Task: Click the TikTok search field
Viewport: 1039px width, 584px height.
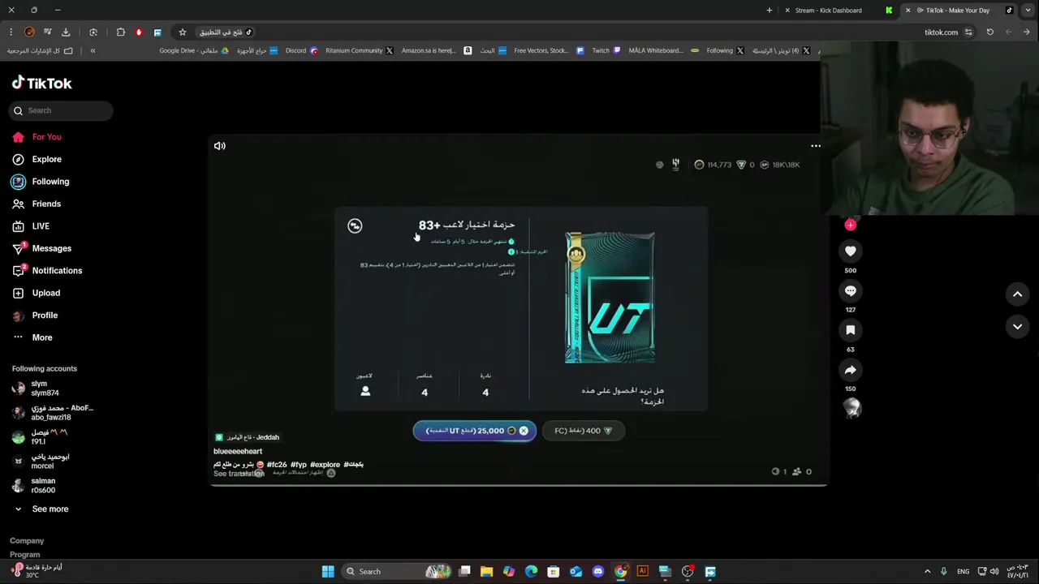Action: click(x=62, y=110)
